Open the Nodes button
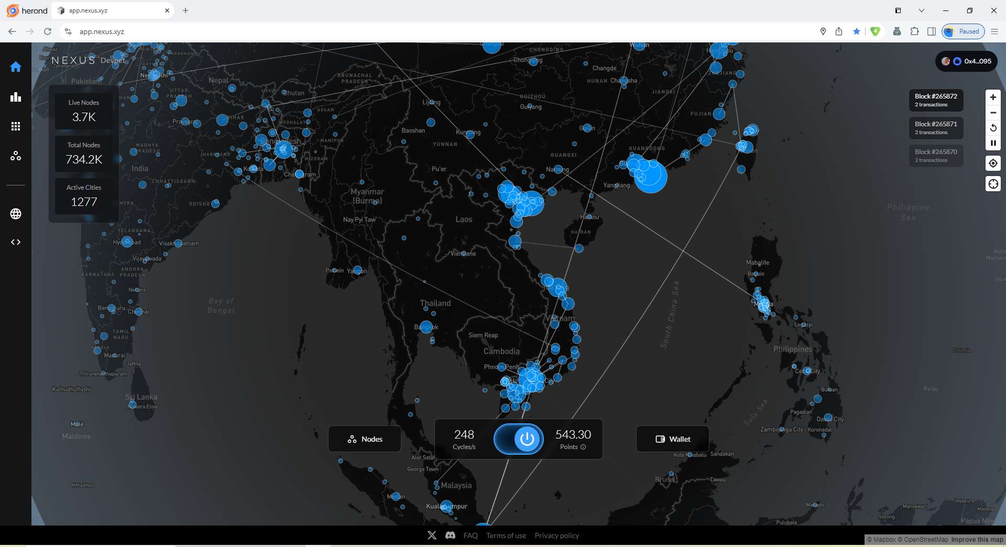Screen dimensions: 1006x547 pos(365,439)
